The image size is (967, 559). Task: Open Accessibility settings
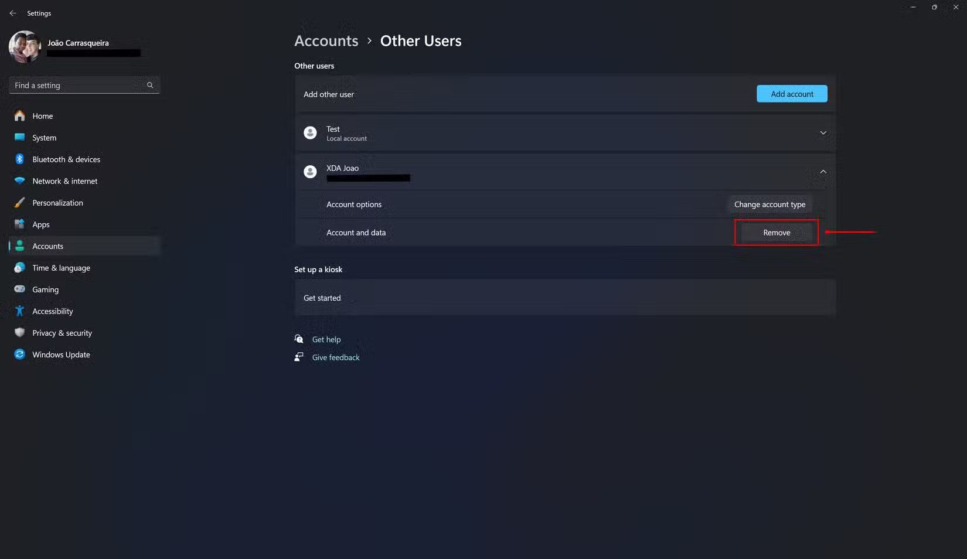[52, 311]
